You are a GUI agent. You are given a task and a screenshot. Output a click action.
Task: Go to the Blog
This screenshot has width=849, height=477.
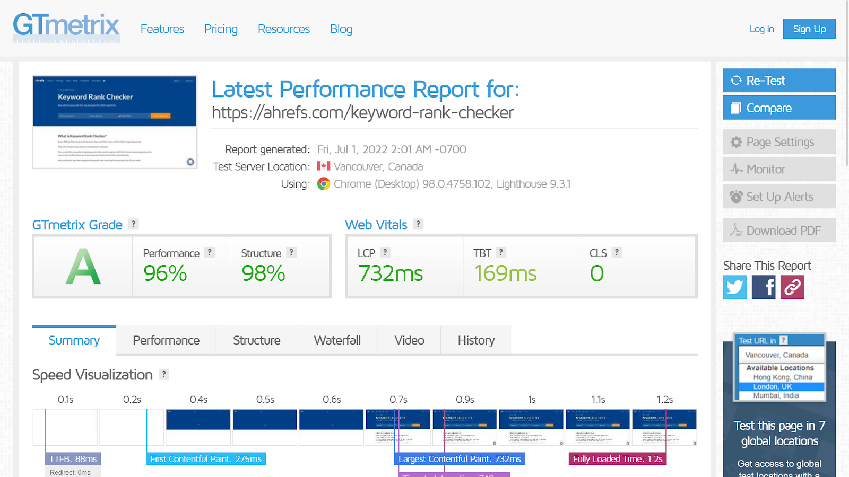(341, 29)
